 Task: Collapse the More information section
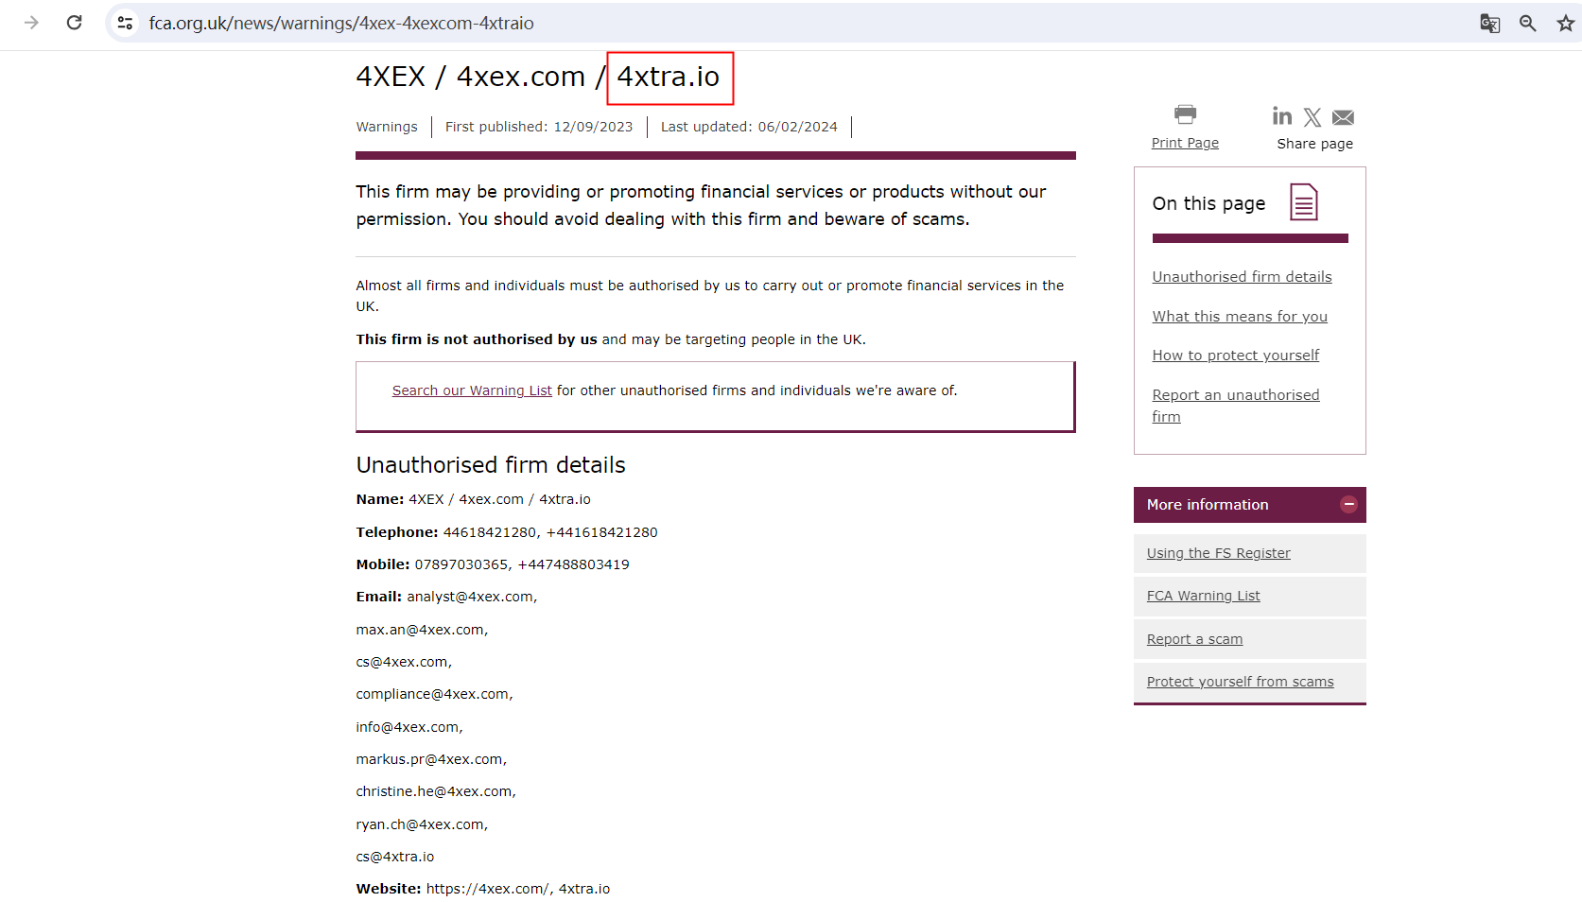[1348, 505]
